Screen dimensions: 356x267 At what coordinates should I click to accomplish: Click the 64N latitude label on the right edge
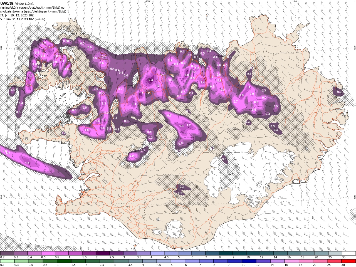(x=354, y=196)
